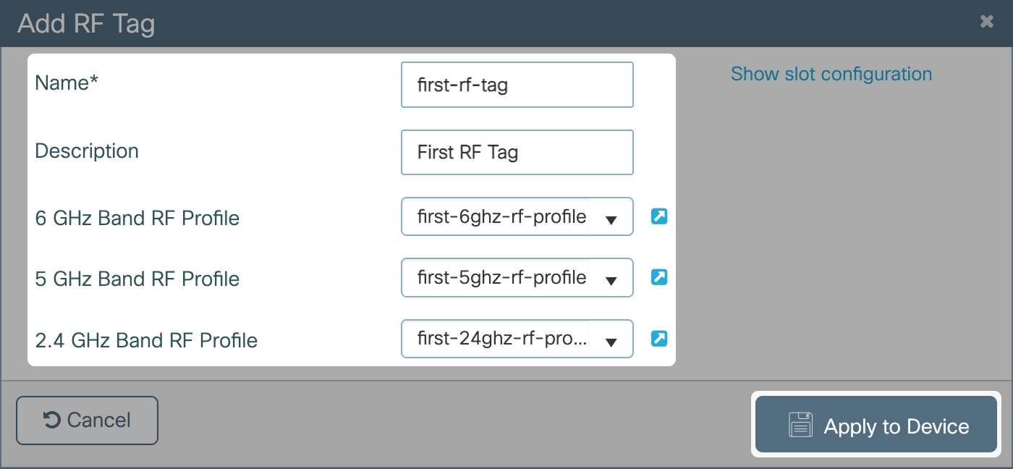Viewport: 1013px width, 469px height.
Task: Click the 6 GHz Band RF Profile label
Action: tap(137, 218)
